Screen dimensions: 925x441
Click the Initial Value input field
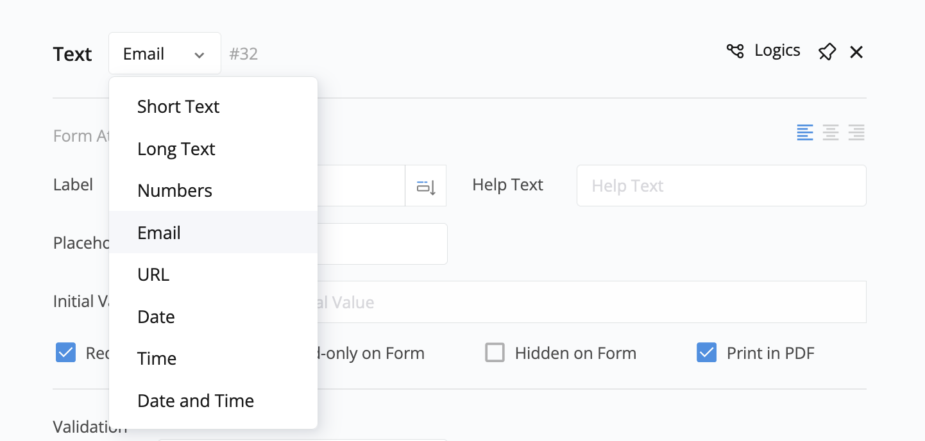(590, 302)
